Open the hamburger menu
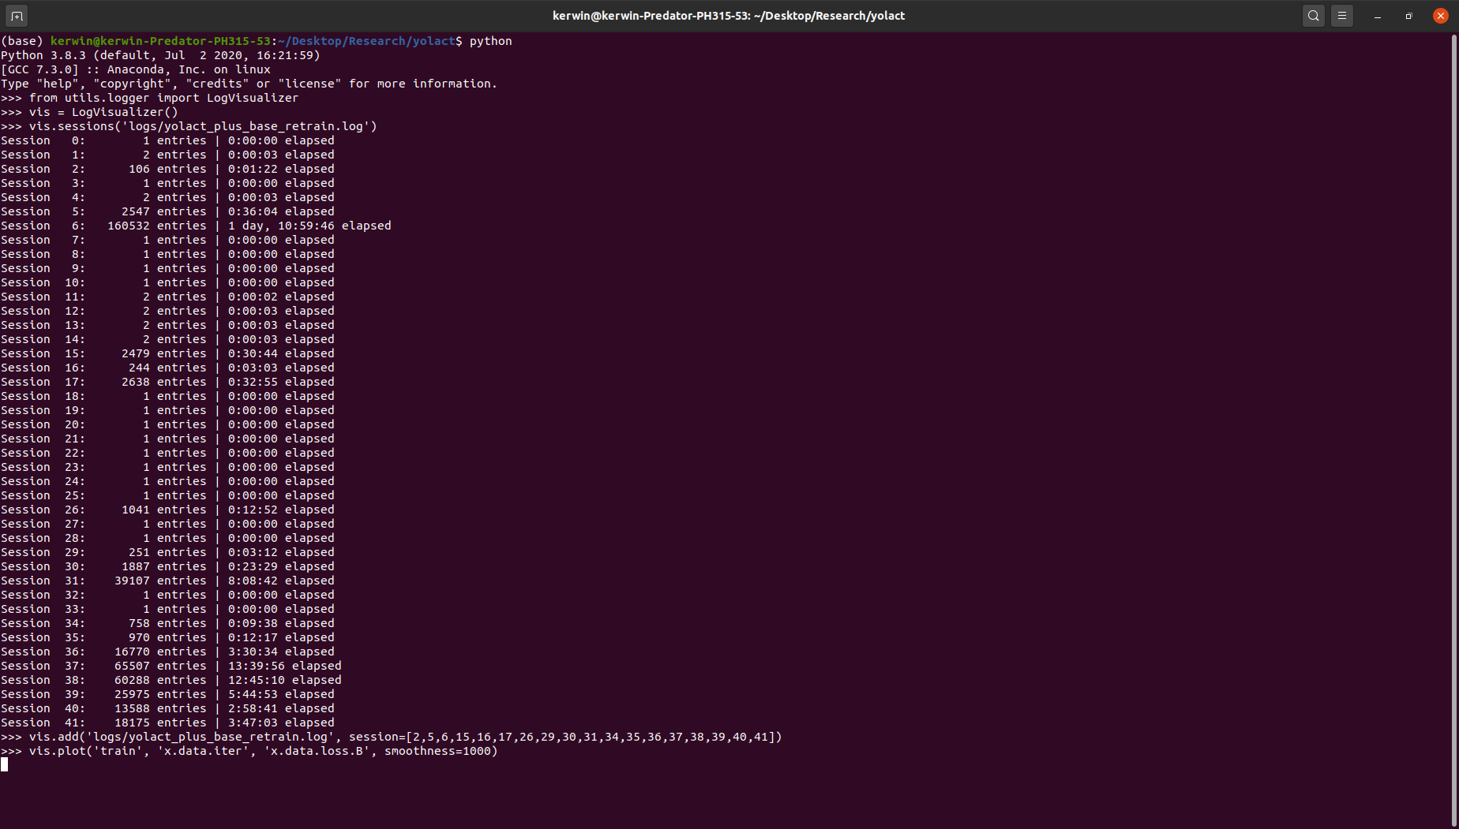The image size is (1459, 829). [x=1341, y=15]
